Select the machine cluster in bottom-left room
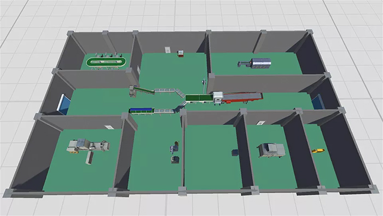The height and width of the screenshot is (216, 383). 88,146
